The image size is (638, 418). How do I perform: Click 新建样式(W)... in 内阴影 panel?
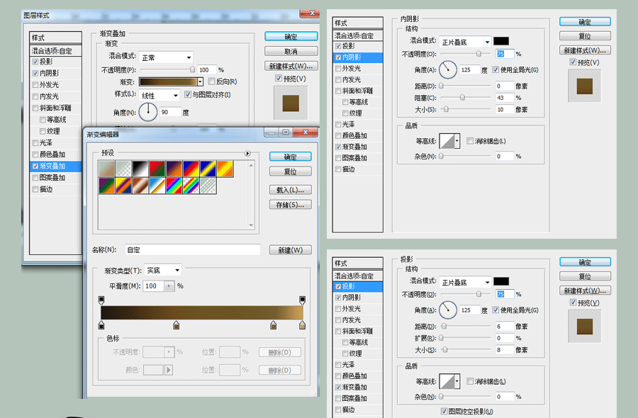point(585,50)
